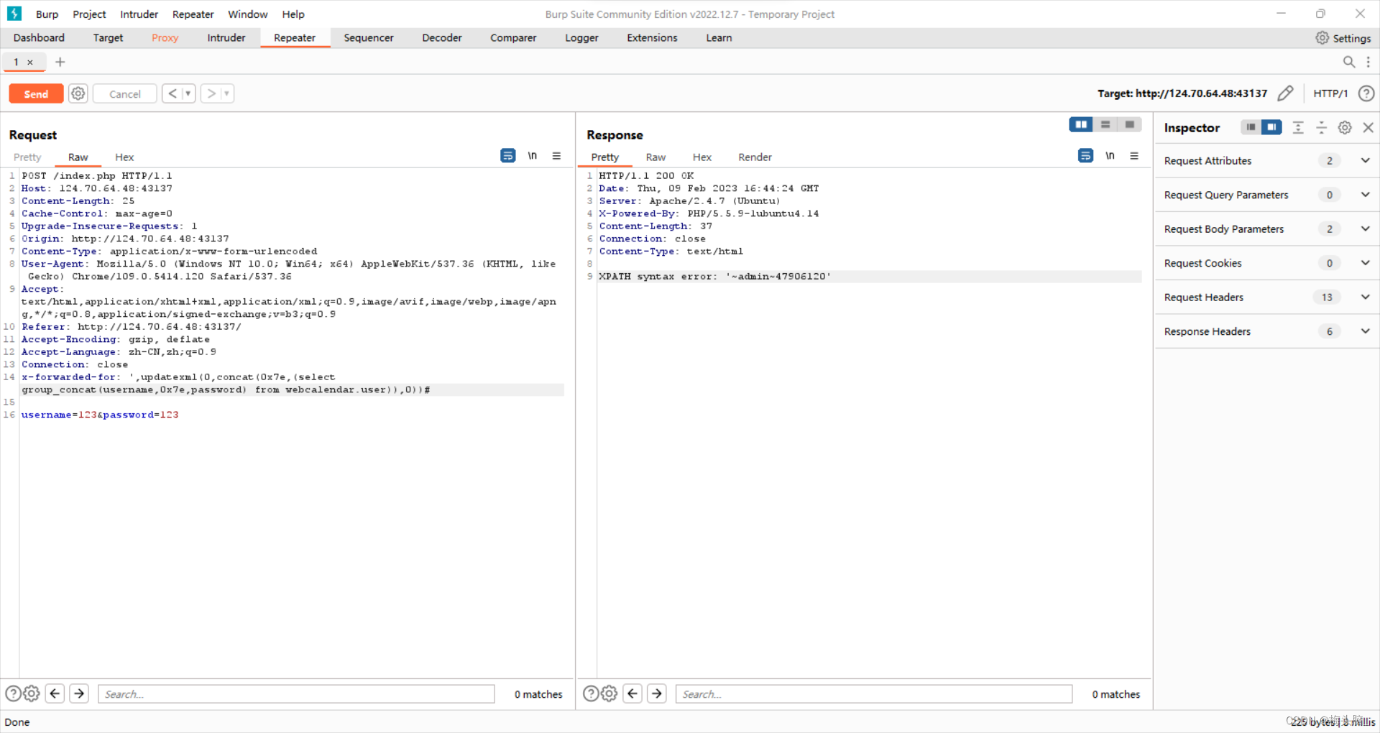Open search using the magnifier icon top right
The height and width of the screenshot is (733, 1380).
tap(1350, 62)
